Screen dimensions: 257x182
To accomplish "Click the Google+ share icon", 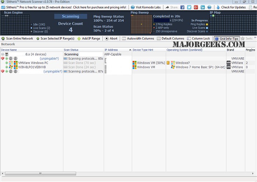I will (x=195, y=7).
